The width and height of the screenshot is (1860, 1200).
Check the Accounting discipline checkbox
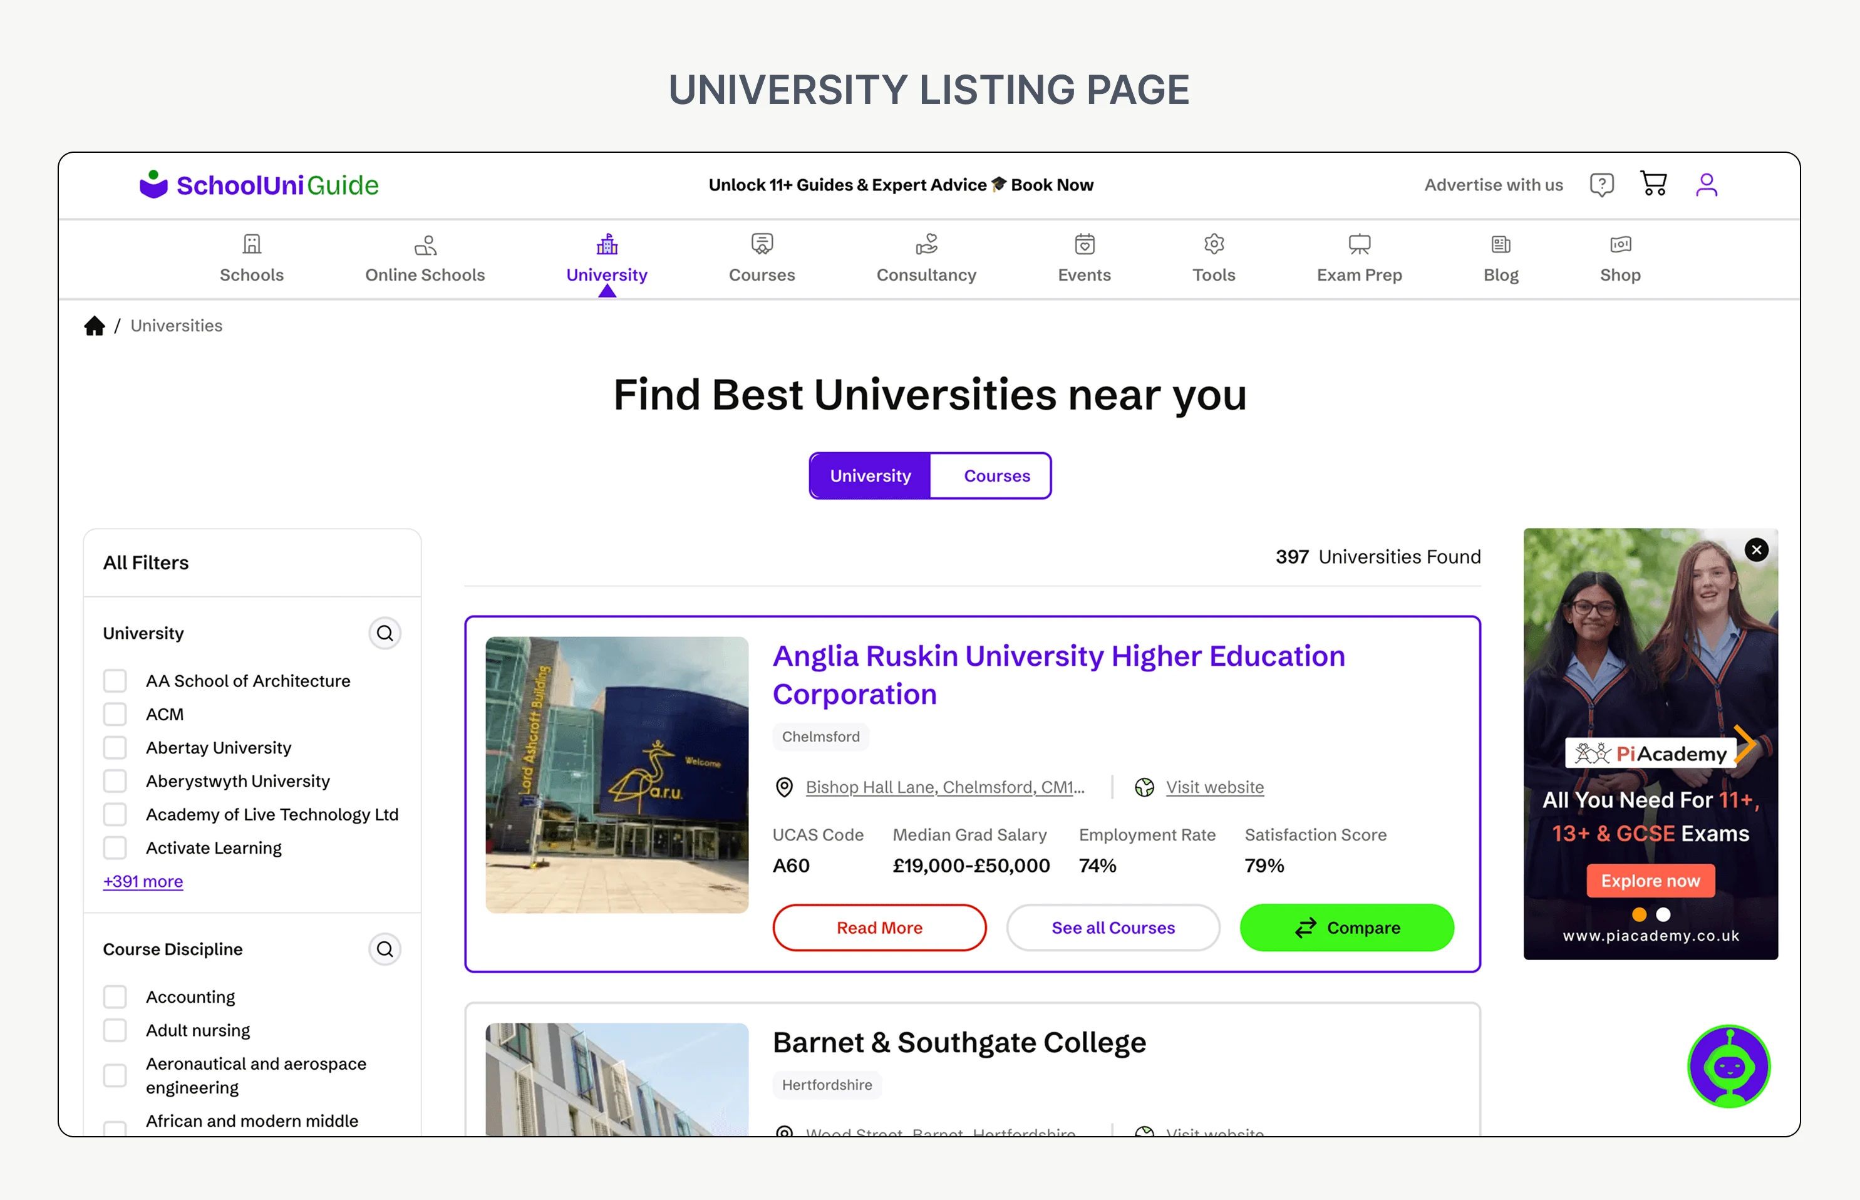click(115, 996)
